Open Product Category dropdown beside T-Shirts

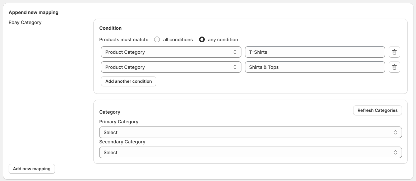pos(171,52)
